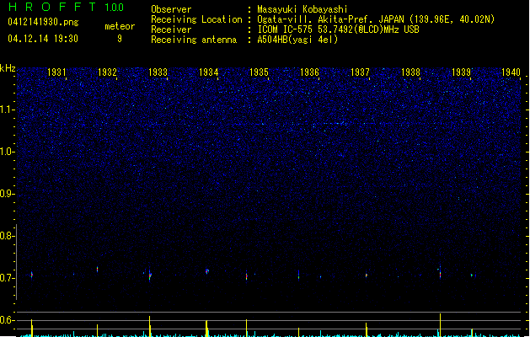Click the 'meteor' count label
Screen dimensions: 530x337
coord(120,26)
